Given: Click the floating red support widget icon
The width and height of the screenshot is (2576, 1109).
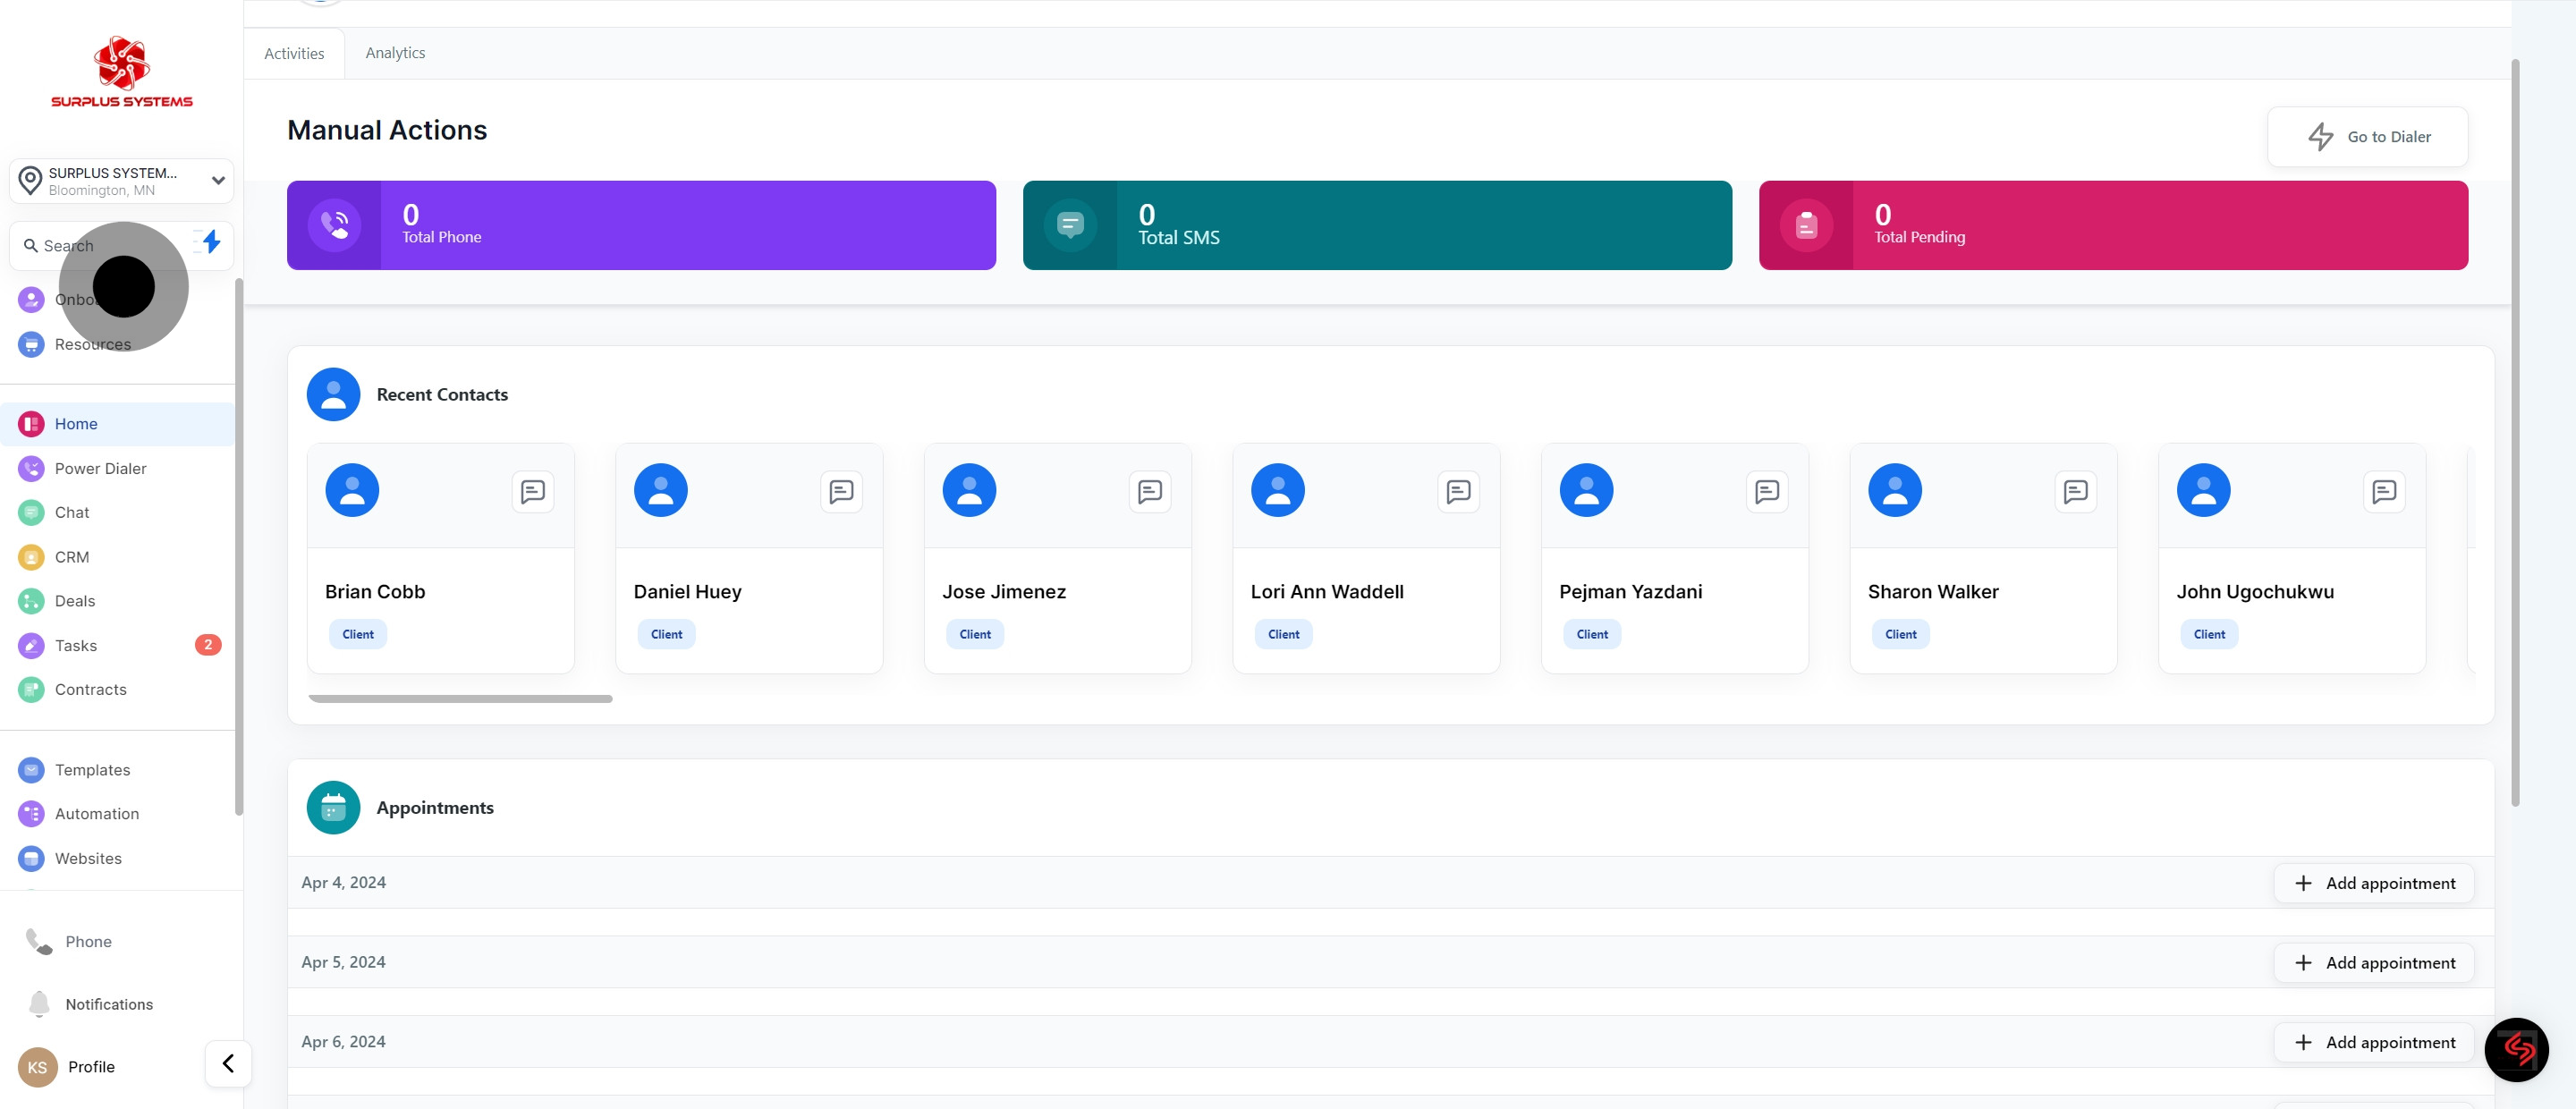Looking at the screenshot, I should pos(2516,1049).
